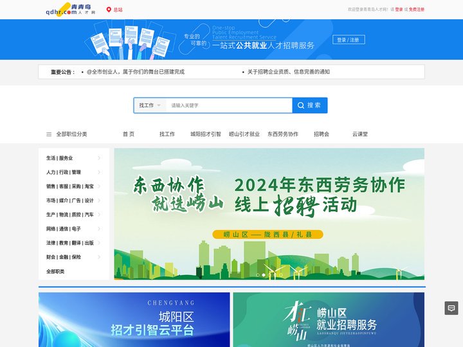Expand 财会 | 金融 | 保险 category arrow
This screenshot has height=347, width=463.
pyautogui.click(x=99, y=257)
